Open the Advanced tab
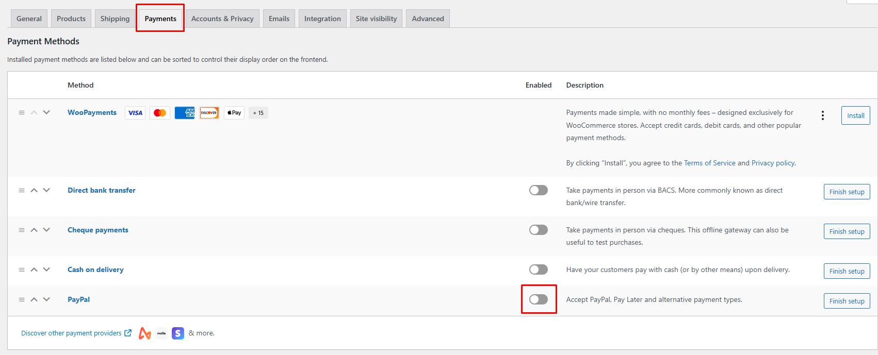Image resolution: width=878 pixels, height=355 pixels. pyautogui.click(x=428, y=19)
